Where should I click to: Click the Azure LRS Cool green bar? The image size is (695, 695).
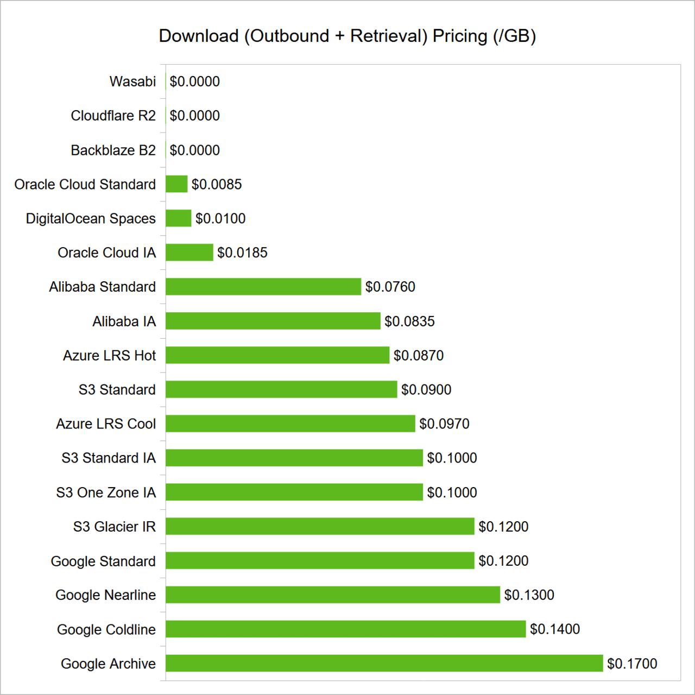point(290,424)
